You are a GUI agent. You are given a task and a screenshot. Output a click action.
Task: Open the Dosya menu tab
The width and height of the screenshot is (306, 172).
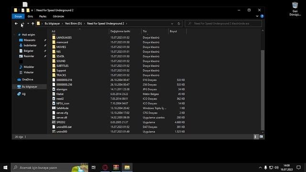click(18, 16)
